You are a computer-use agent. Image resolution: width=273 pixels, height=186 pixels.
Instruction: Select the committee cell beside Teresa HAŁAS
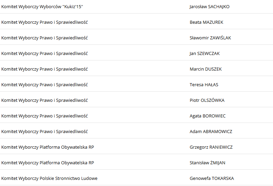point(45,85)
